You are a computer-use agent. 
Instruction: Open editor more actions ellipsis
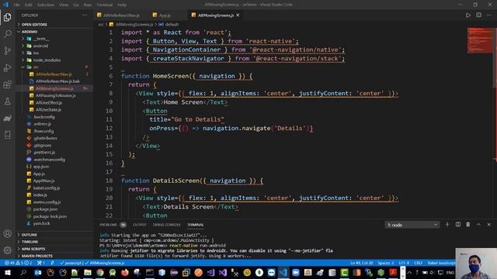[x=489, y=15]
